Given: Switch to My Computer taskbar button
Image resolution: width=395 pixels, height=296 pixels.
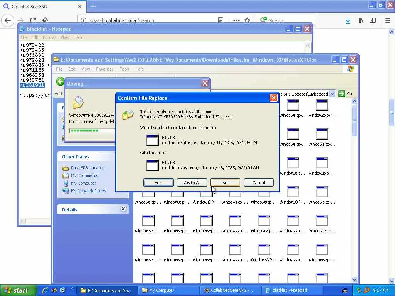Looking at the screenshot, I should point(169,290).
